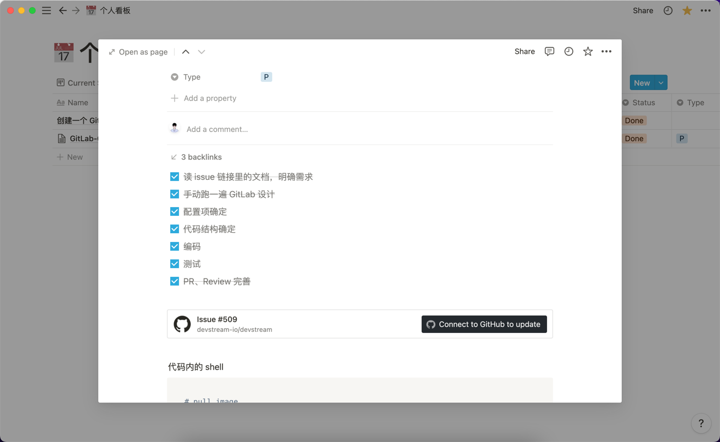
Task: Favorite this page using the star icon
Action: coord(587,51)
